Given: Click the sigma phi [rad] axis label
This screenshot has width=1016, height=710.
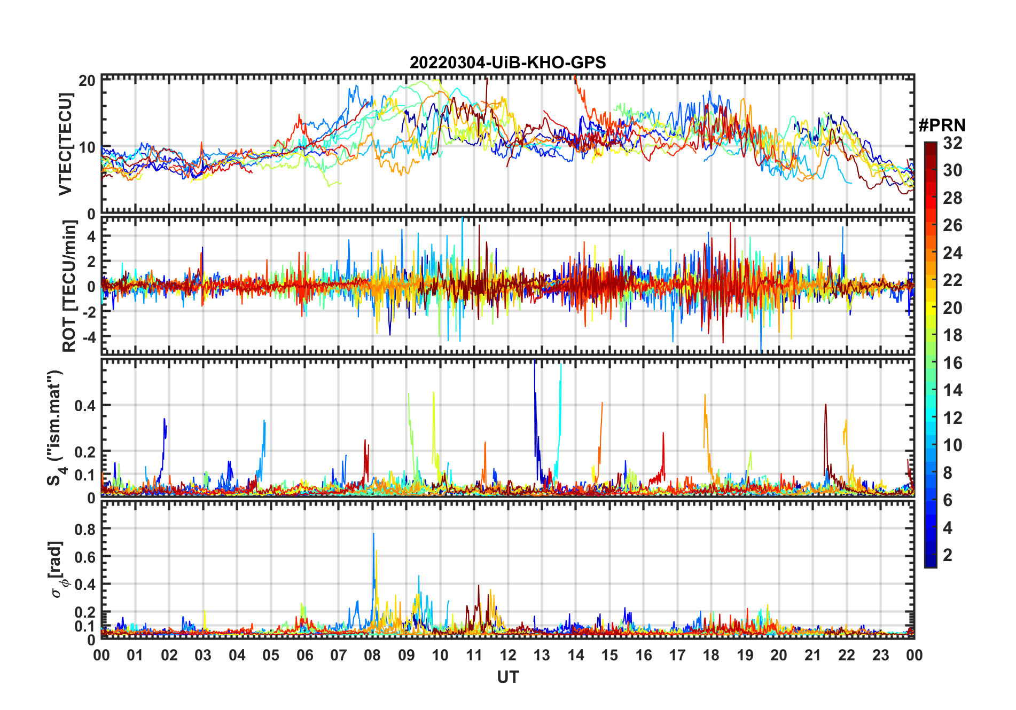Looking at the screenshot, I should (58, 570).
